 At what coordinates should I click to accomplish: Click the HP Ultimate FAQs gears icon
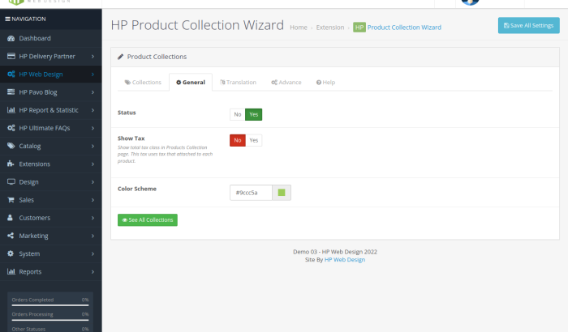pos(11,128)
